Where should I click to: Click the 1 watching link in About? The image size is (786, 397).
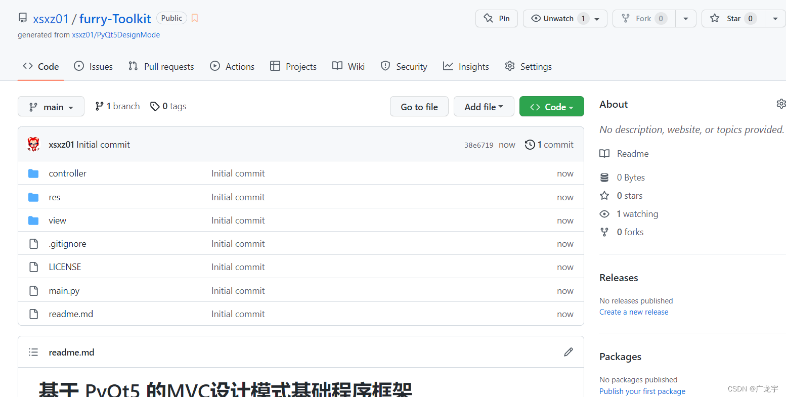(637, 214)
